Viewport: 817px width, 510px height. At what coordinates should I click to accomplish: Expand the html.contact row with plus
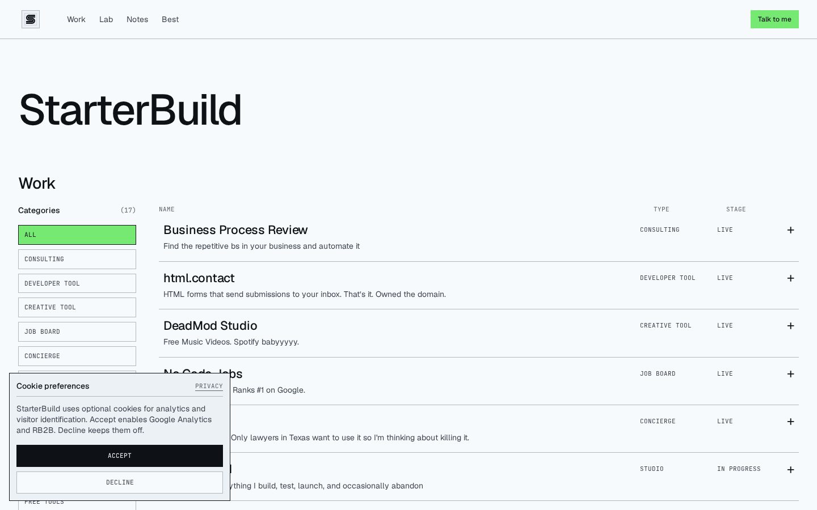pyautogui.click(x=790, y=278)
